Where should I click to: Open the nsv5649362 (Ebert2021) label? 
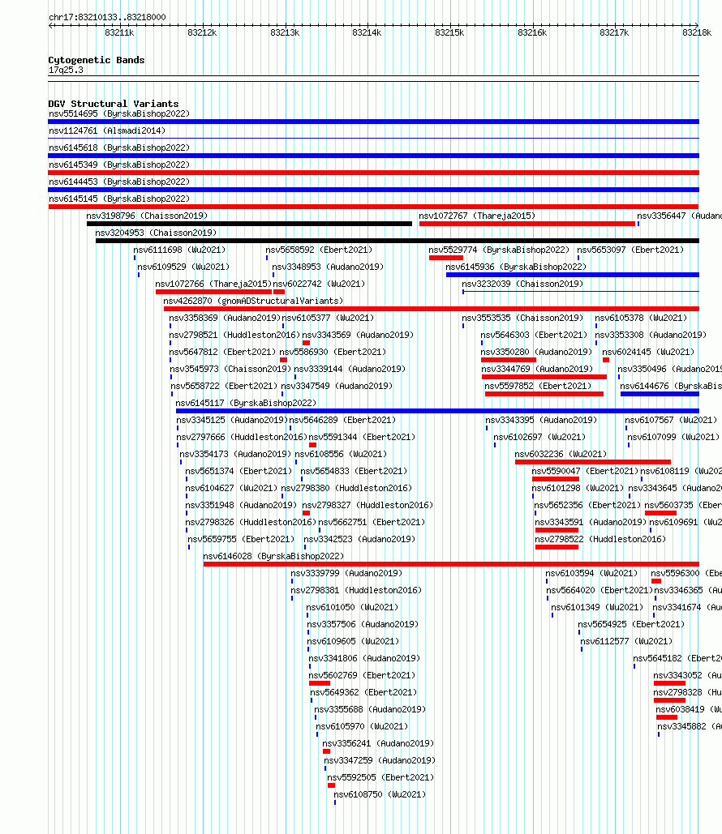(x=363, y=692)
